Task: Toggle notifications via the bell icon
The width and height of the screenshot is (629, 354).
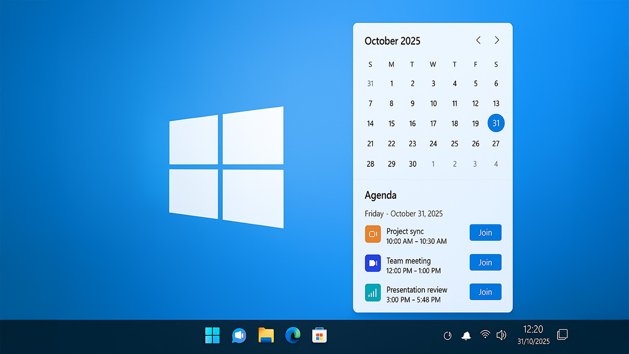Action: tap(466, 335)
